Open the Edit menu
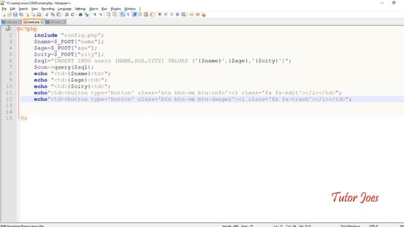This screenshot has width=404, height=227. [x=13, y=9]
